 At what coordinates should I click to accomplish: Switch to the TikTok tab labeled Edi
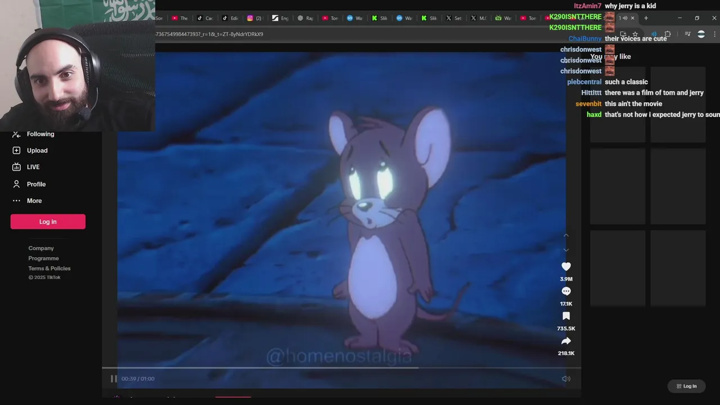pyautogui.click(x=230, y=18)
